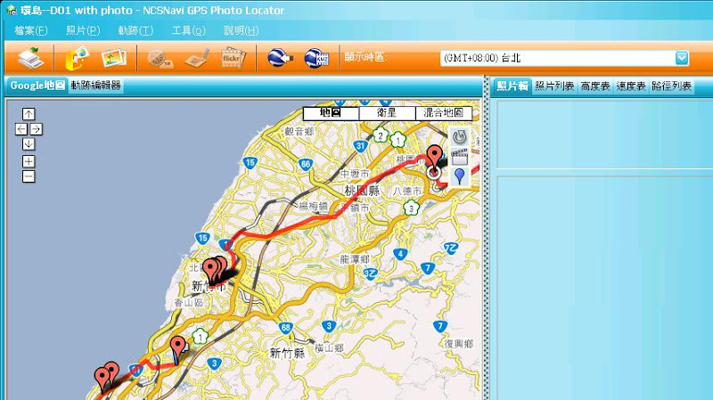Open the 工具(O) menu

coord(188,30)
